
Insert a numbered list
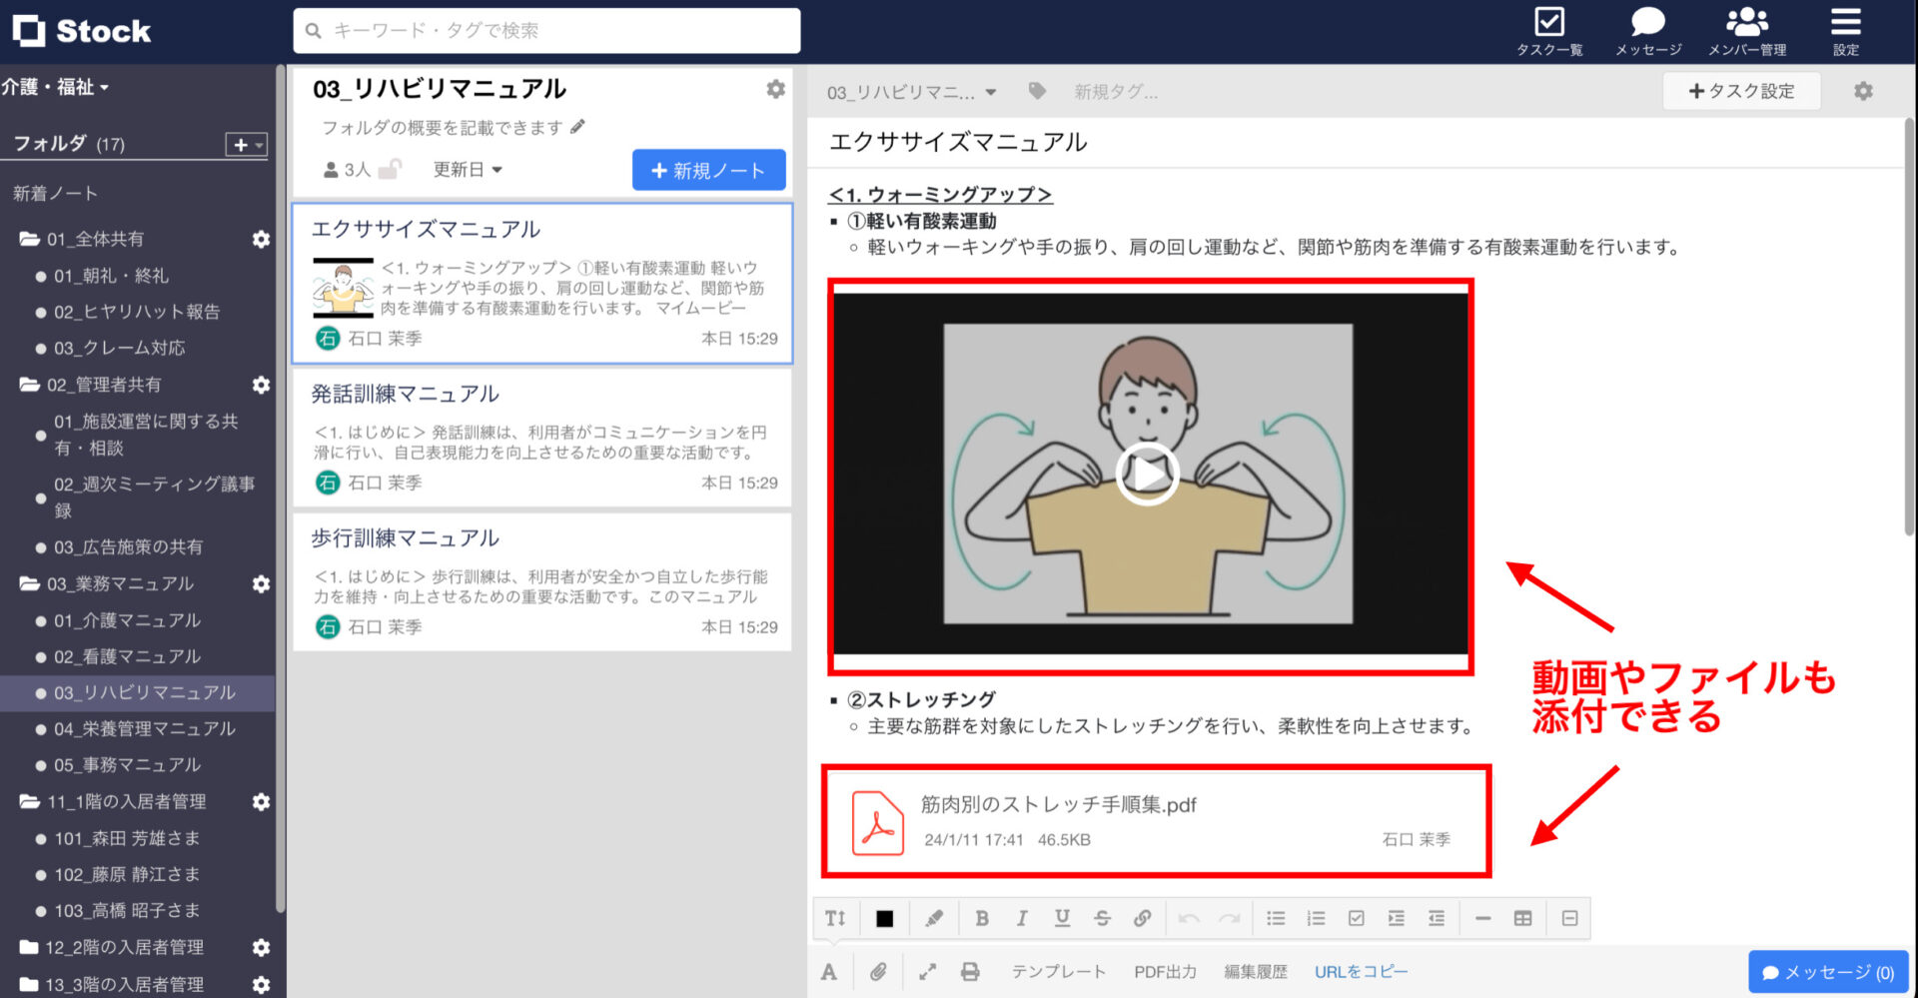coord(1316,918)
